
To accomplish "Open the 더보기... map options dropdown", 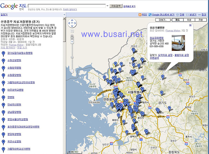I will click(163, 20).
